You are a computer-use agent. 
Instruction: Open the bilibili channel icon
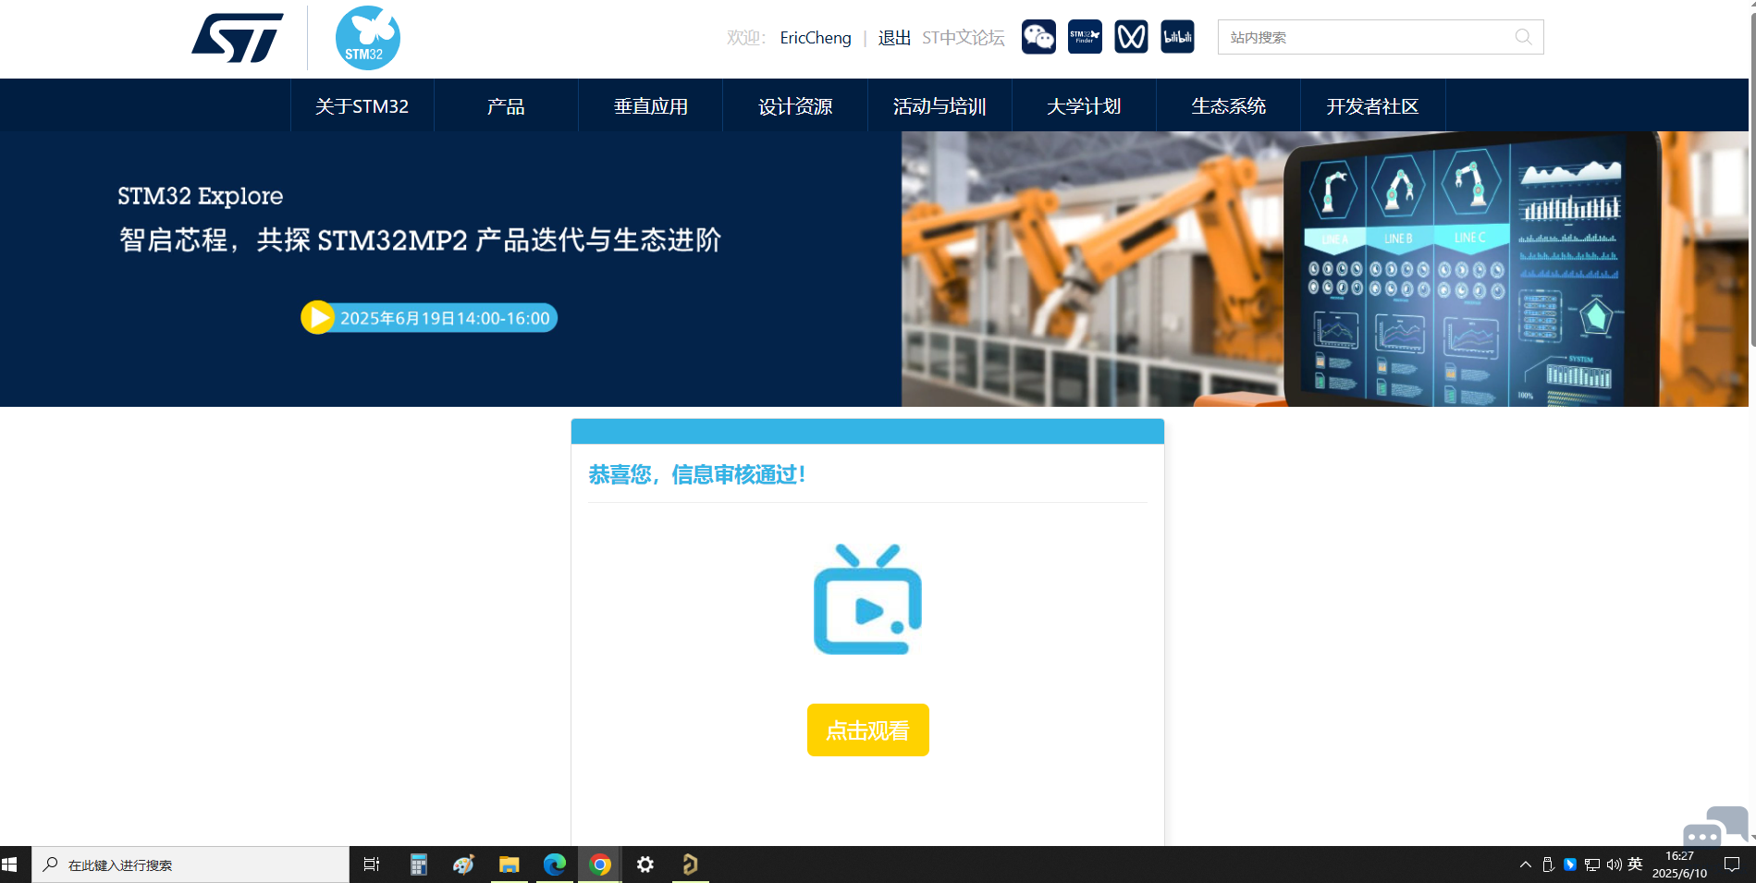click(x=1177, y=37)
